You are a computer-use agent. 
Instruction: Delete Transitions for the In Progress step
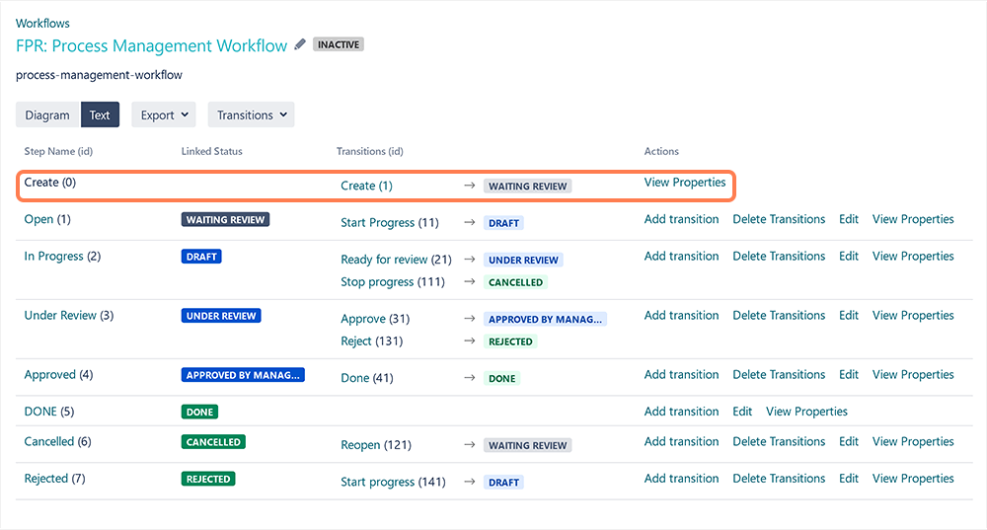click(779, 257)
